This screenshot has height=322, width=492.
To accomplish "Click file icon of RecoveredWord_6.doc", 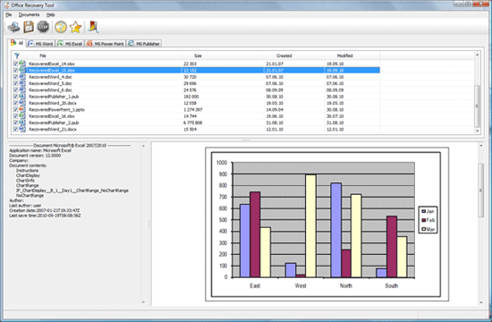I will coord(22,90).
